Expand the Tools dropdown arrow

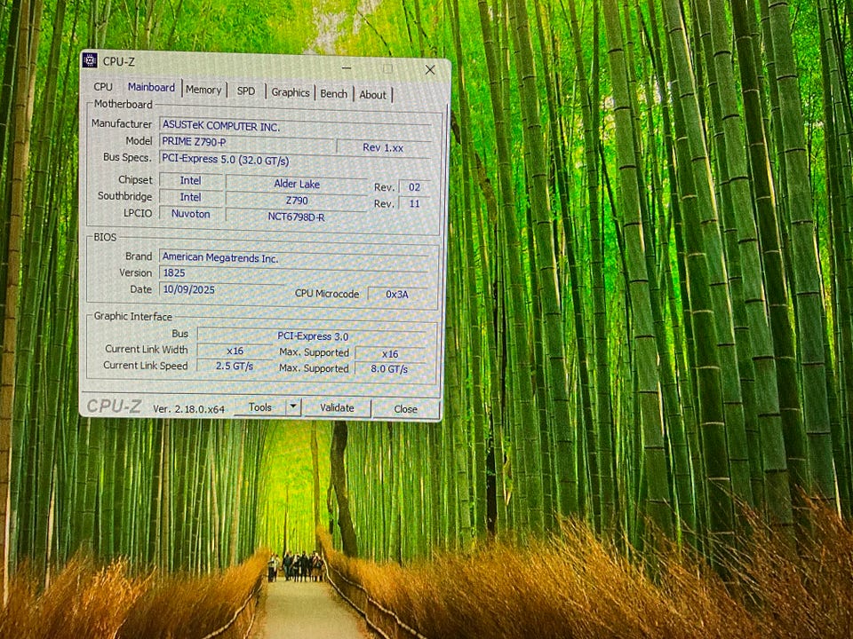tap(293, 407)
